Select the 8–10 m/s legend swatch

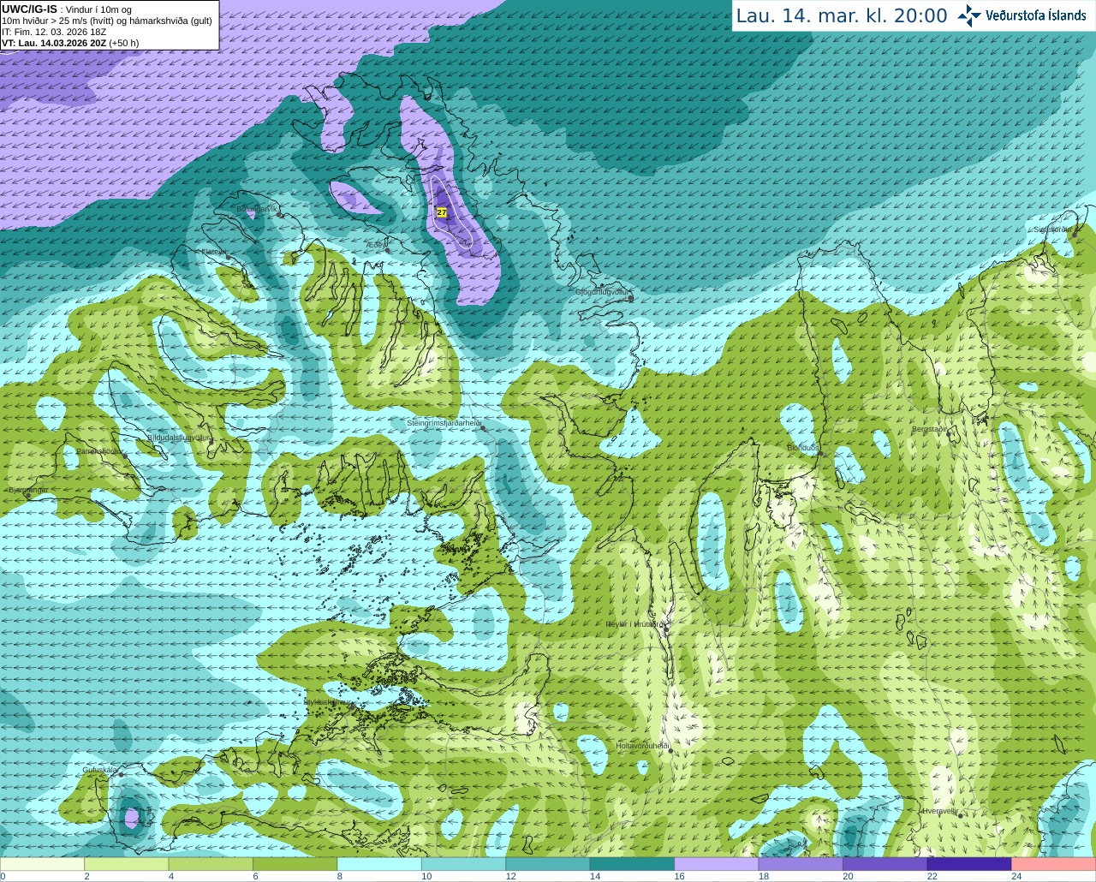(x=379, y=864)
